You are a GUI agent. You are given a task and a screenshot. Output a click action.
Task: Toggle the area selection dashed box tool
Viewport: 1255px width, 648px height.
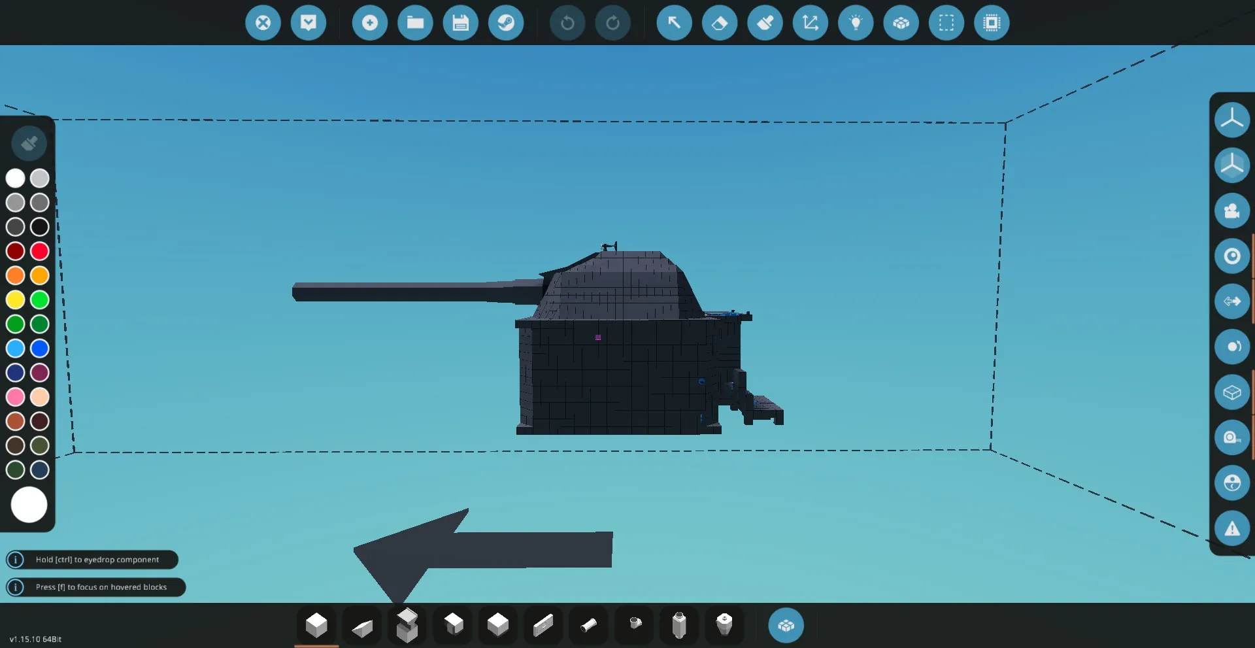(946, 23)
